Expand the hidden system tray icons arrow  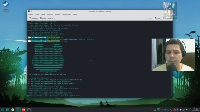[190, 110]
